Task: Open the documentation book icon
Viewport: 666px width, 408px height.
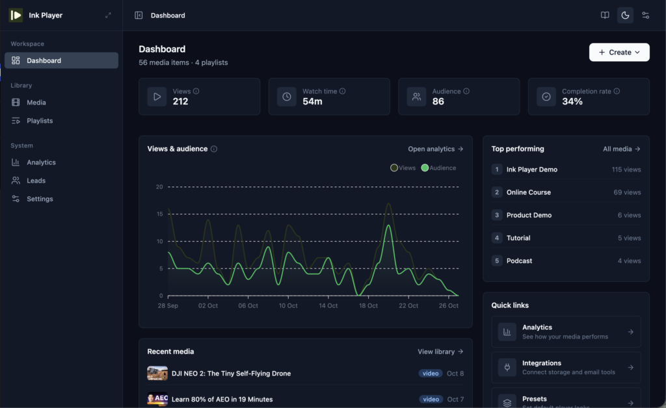Action: (605, 16)
